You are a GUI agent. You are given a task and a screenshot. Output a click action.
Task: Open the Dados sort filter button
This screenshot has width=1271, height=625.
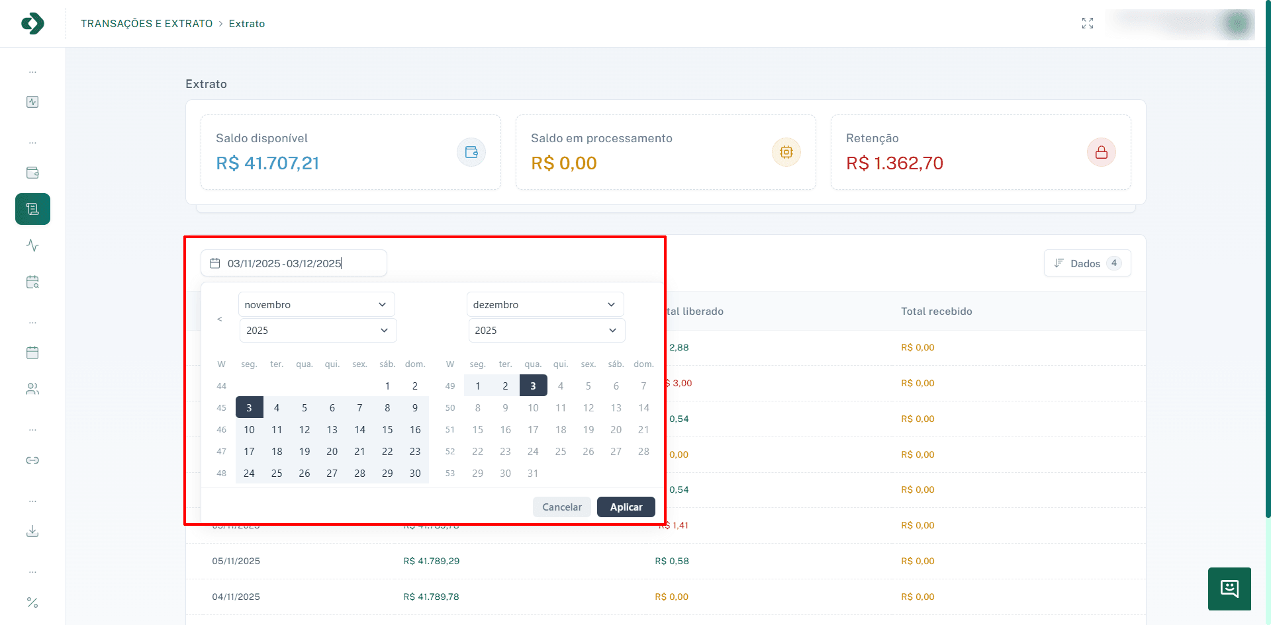click(x=1087, y=263)
